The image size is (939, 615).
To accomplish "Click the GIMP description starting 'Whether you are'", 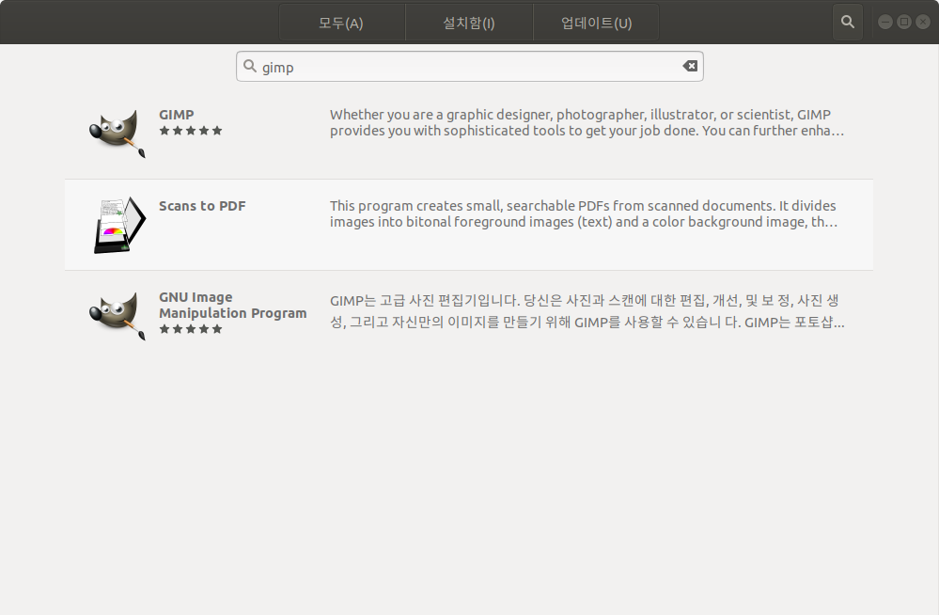I will (587, 122).
